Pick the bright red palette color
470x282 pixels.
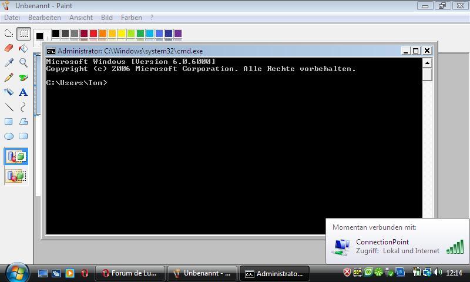pyautogui.click(x=93, y=33)
